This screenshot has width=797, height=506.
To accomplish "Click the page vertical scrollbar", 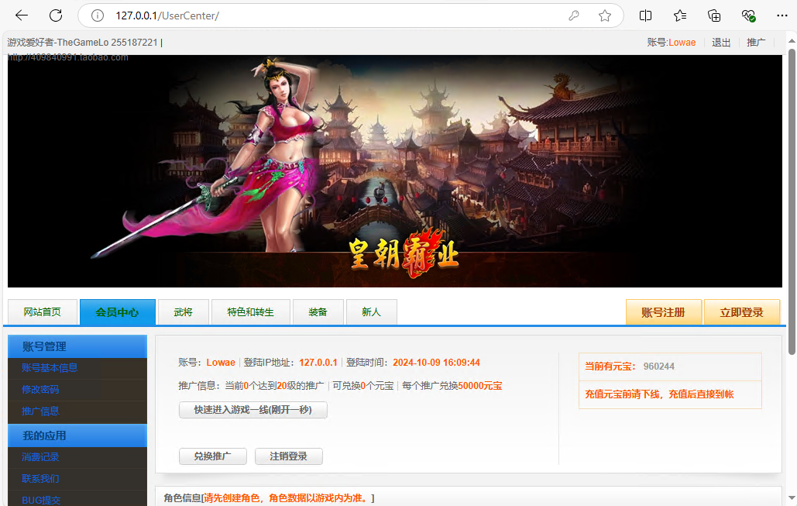I will pyautogui.click(x=792, y=201).
